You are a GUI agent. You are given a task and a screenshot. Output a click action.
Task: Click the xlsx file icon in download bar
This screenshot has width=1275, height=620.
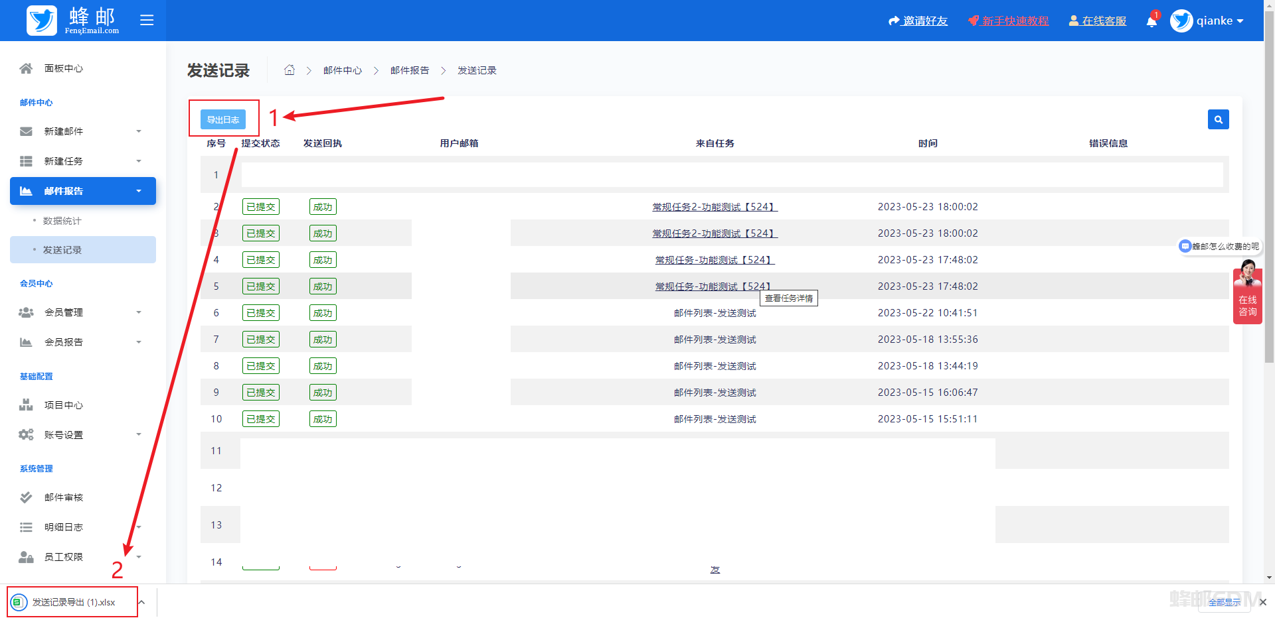(19, 602)
